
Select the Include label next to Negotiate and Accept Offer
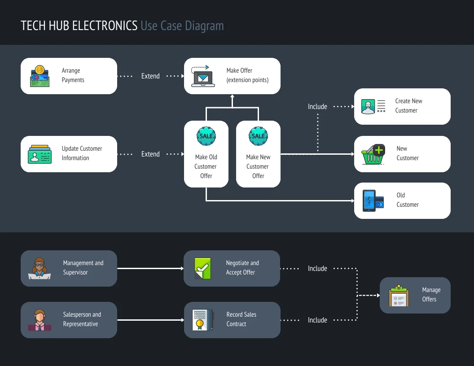317,268
